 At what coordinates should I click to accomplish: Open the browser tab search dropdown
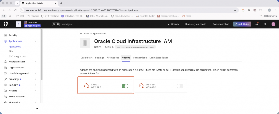click(17, 3)
